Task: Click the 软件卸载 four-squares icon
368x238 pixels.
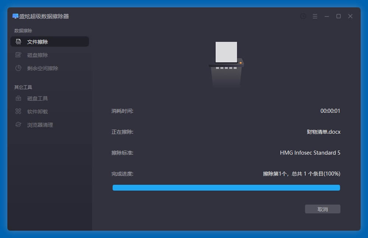Action: (x=18, y=112)
